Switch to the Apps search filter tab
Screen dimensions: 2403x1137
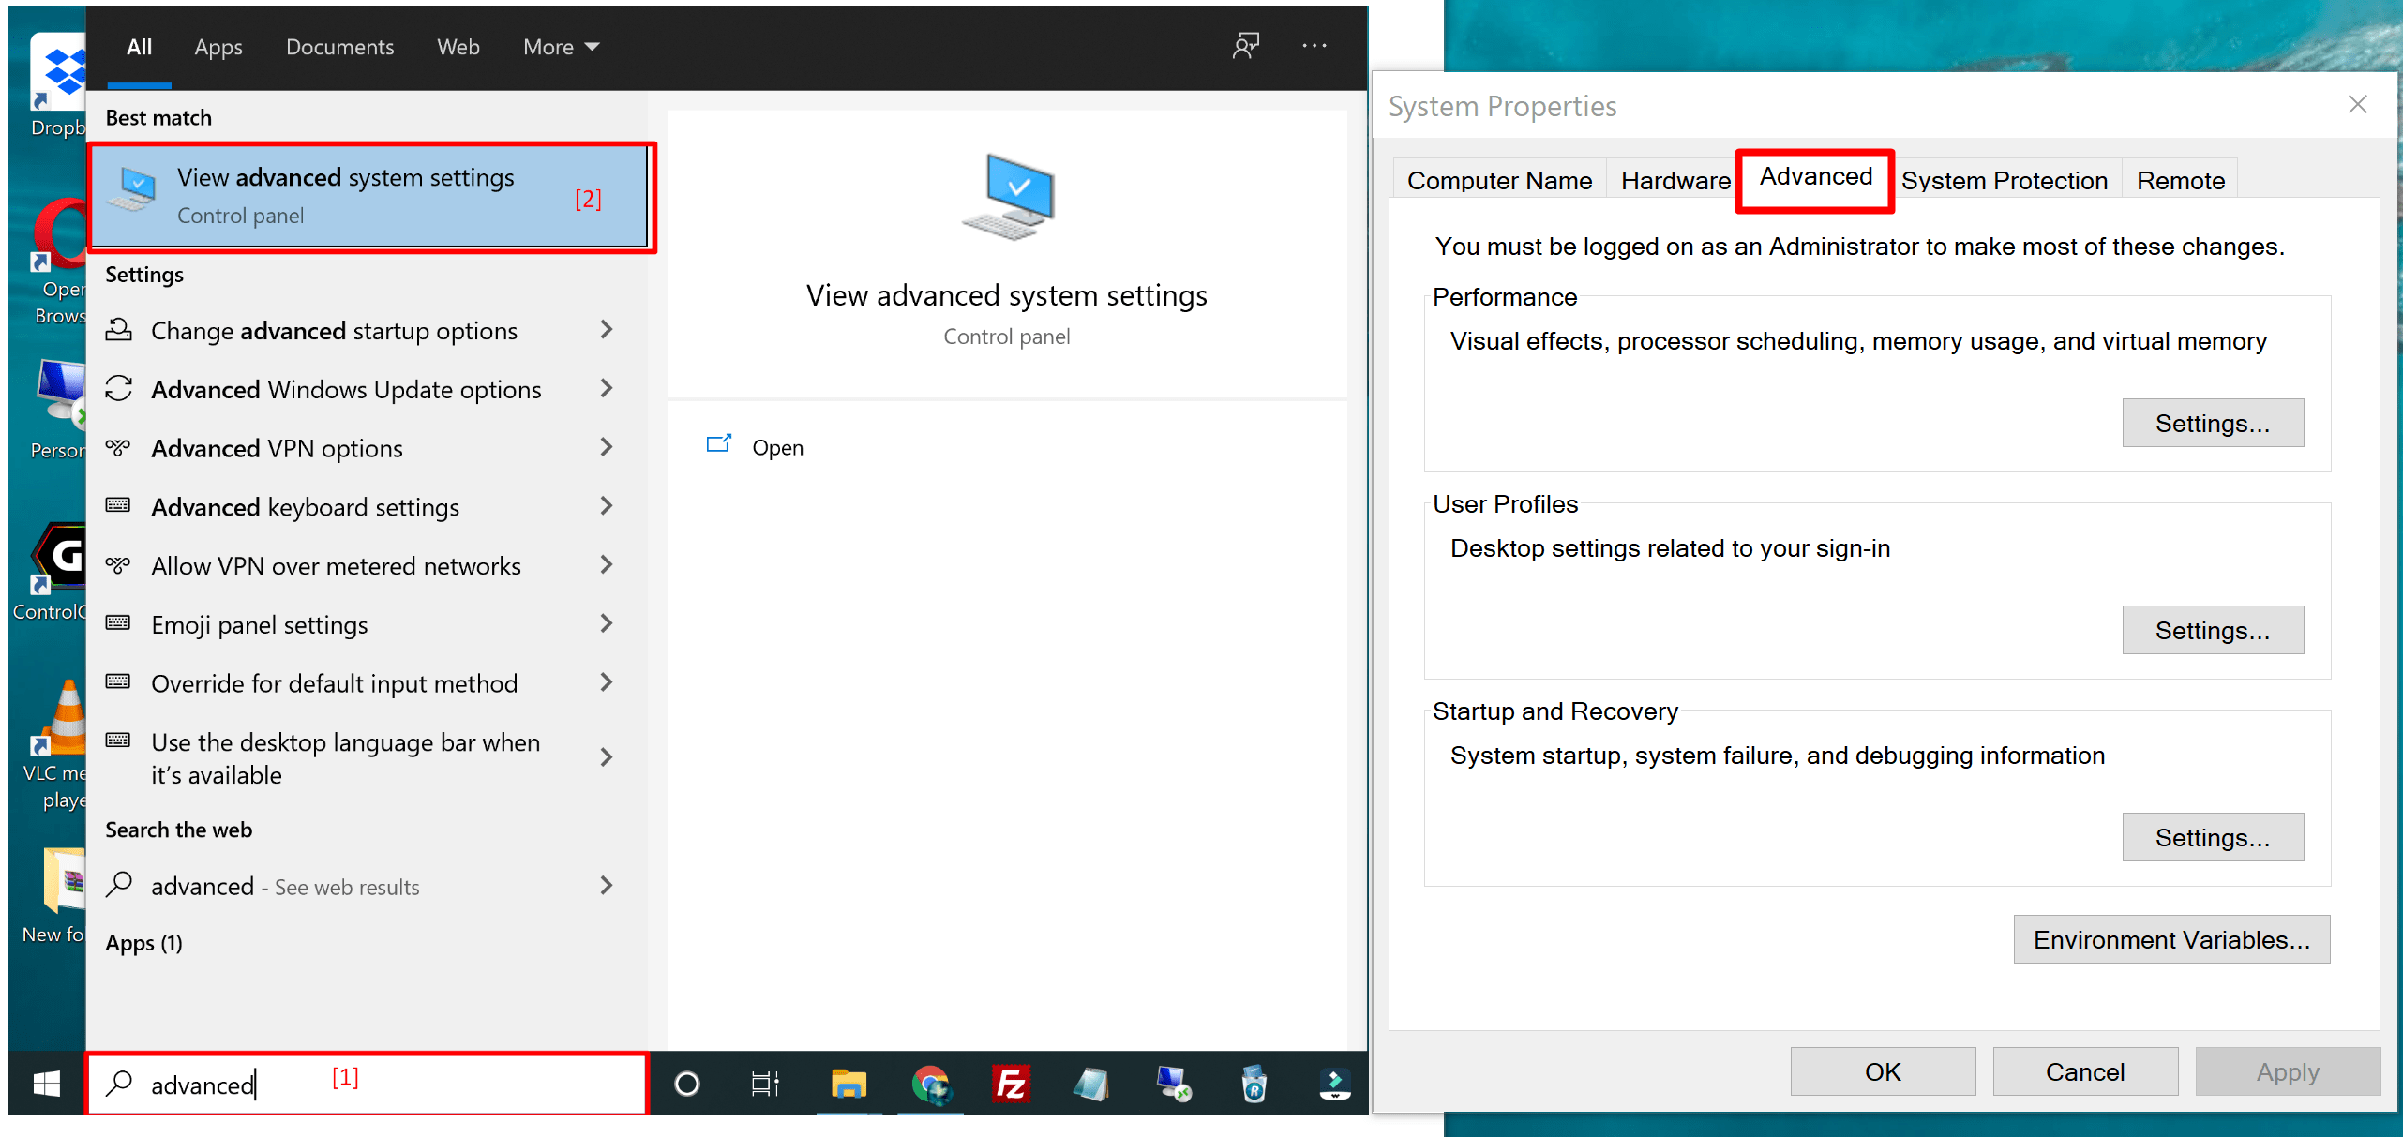point(218,47)
